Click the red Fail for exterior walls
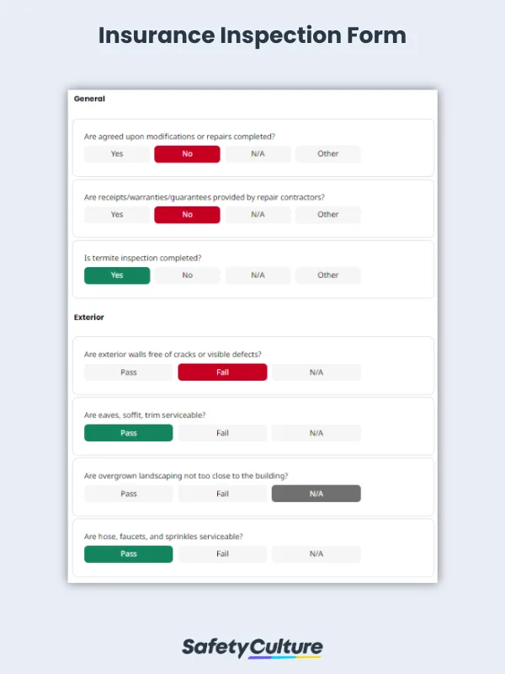505x674 pixels. 222,372
